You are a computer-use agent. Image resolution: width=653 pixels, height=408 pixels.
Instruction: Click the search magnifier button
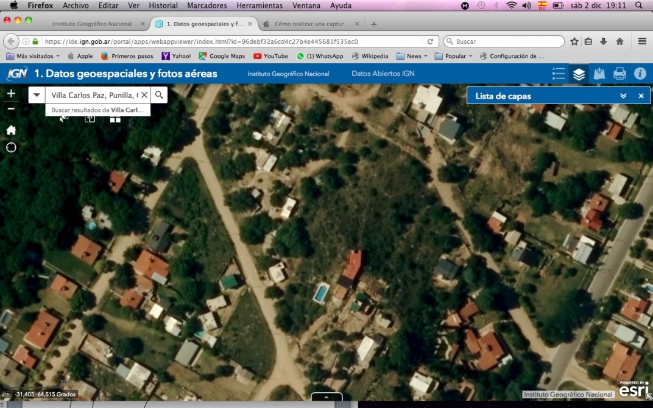coord(159,95)
